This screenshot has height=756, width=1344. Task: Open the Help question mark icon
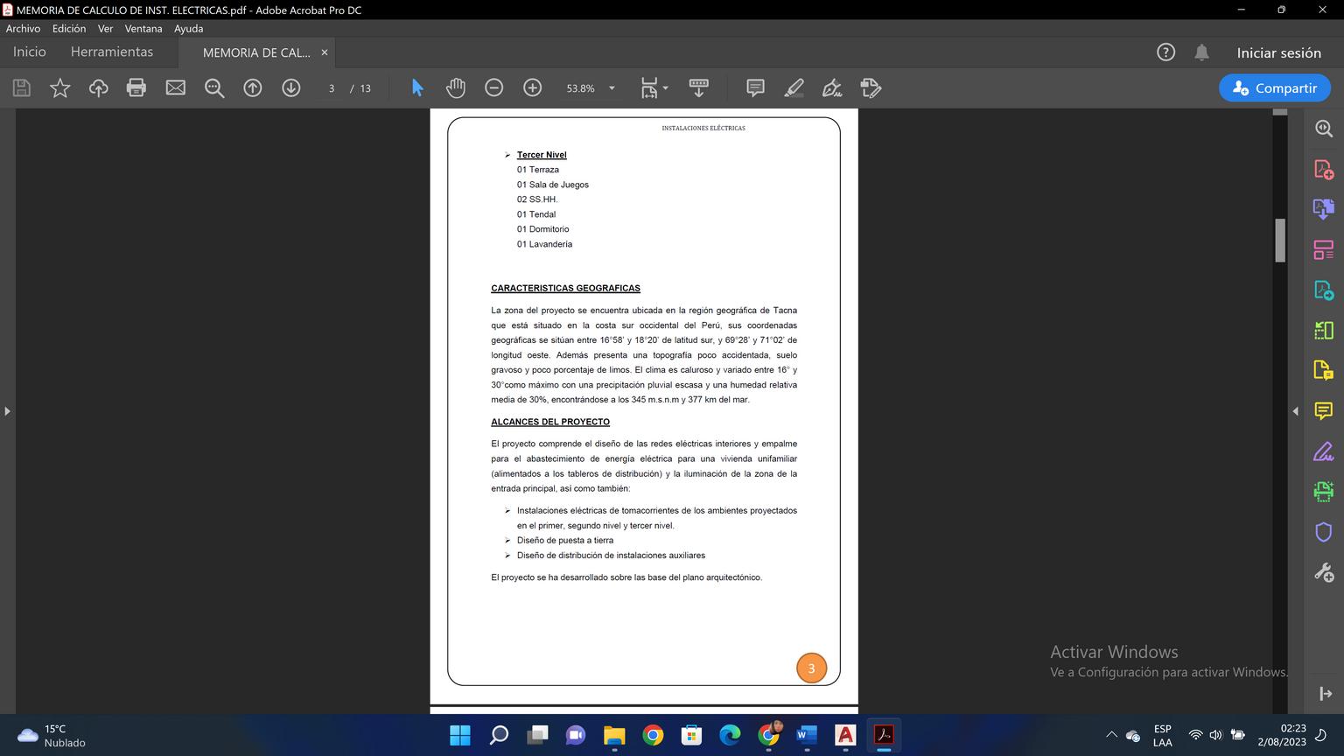(1165, 52)
